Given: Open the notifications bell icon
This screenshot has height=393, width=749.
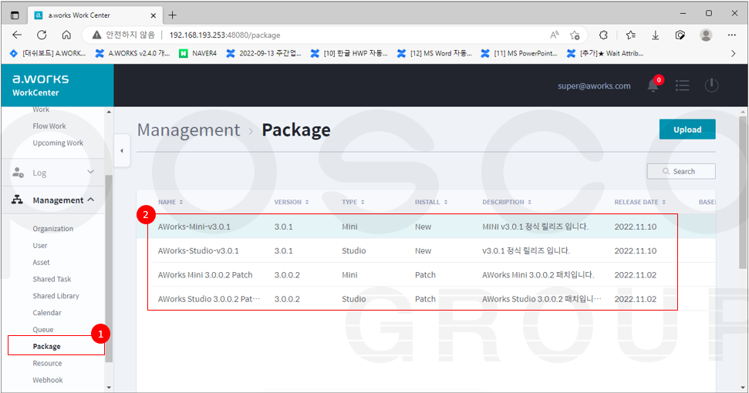Looking at the screenshot, I should pyautogui.click(x=653, y=86).
